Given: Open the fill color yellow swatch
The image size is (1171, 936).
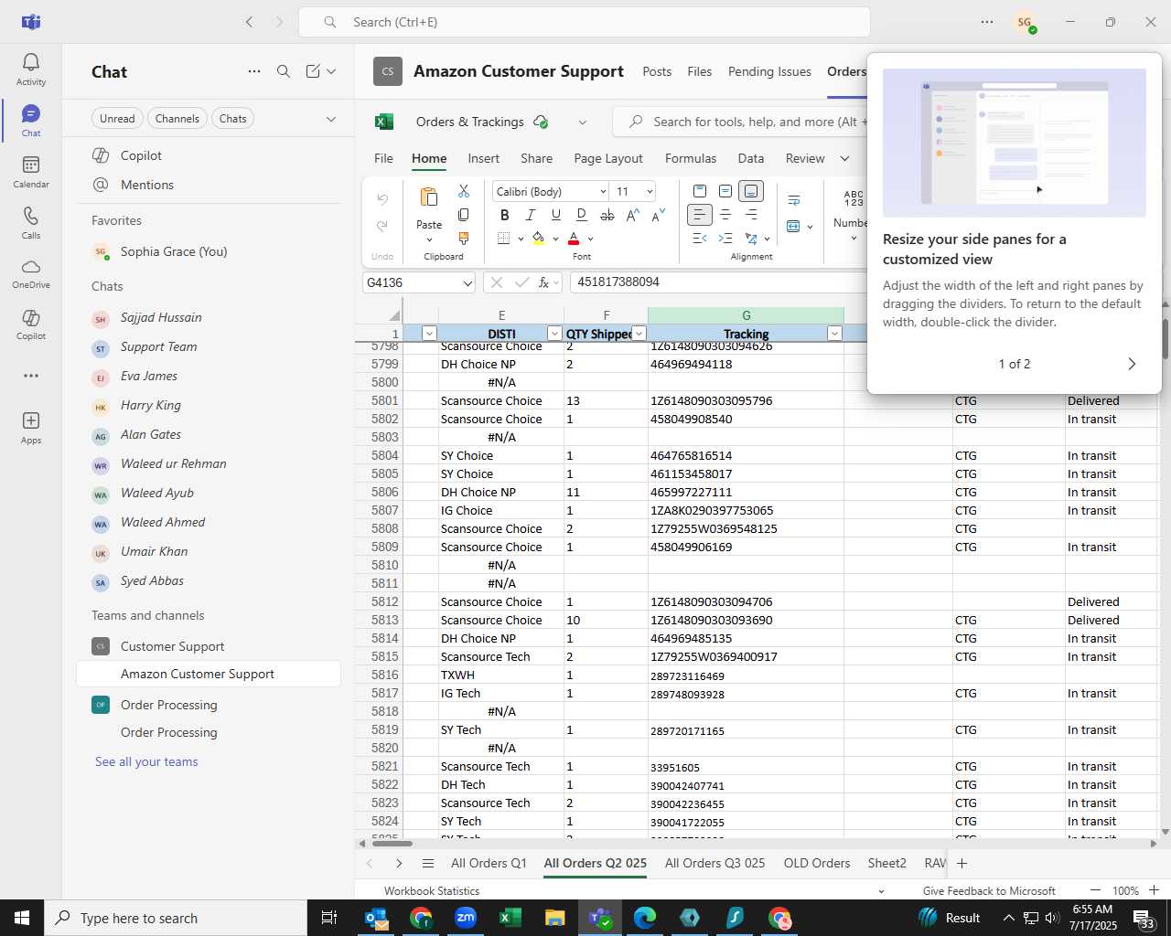Looking at the screenshot, I should pos(538,239).
